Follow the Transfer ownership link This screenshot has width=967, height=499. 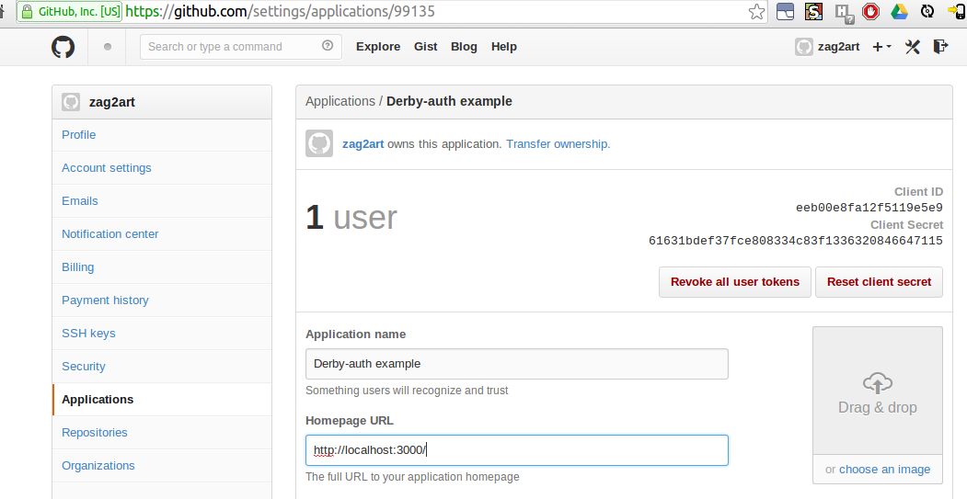tap(558, 144)
